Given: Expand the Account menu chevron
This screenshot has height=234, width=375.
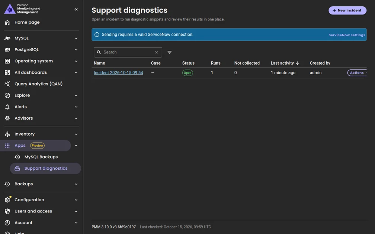Looking at the screenshot, I should tap(76, 223).
